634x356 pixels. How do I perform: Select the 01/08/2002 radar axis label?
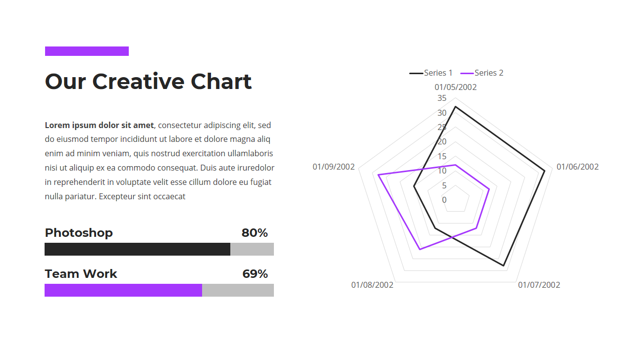(x=372, y=285)
